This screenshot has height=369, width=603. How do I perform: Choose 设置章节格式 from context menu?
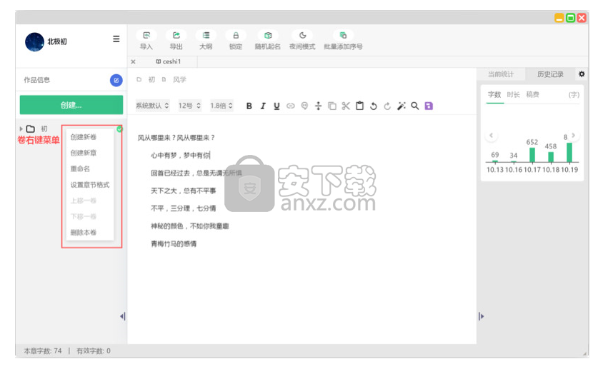click(x=90, y=185)
